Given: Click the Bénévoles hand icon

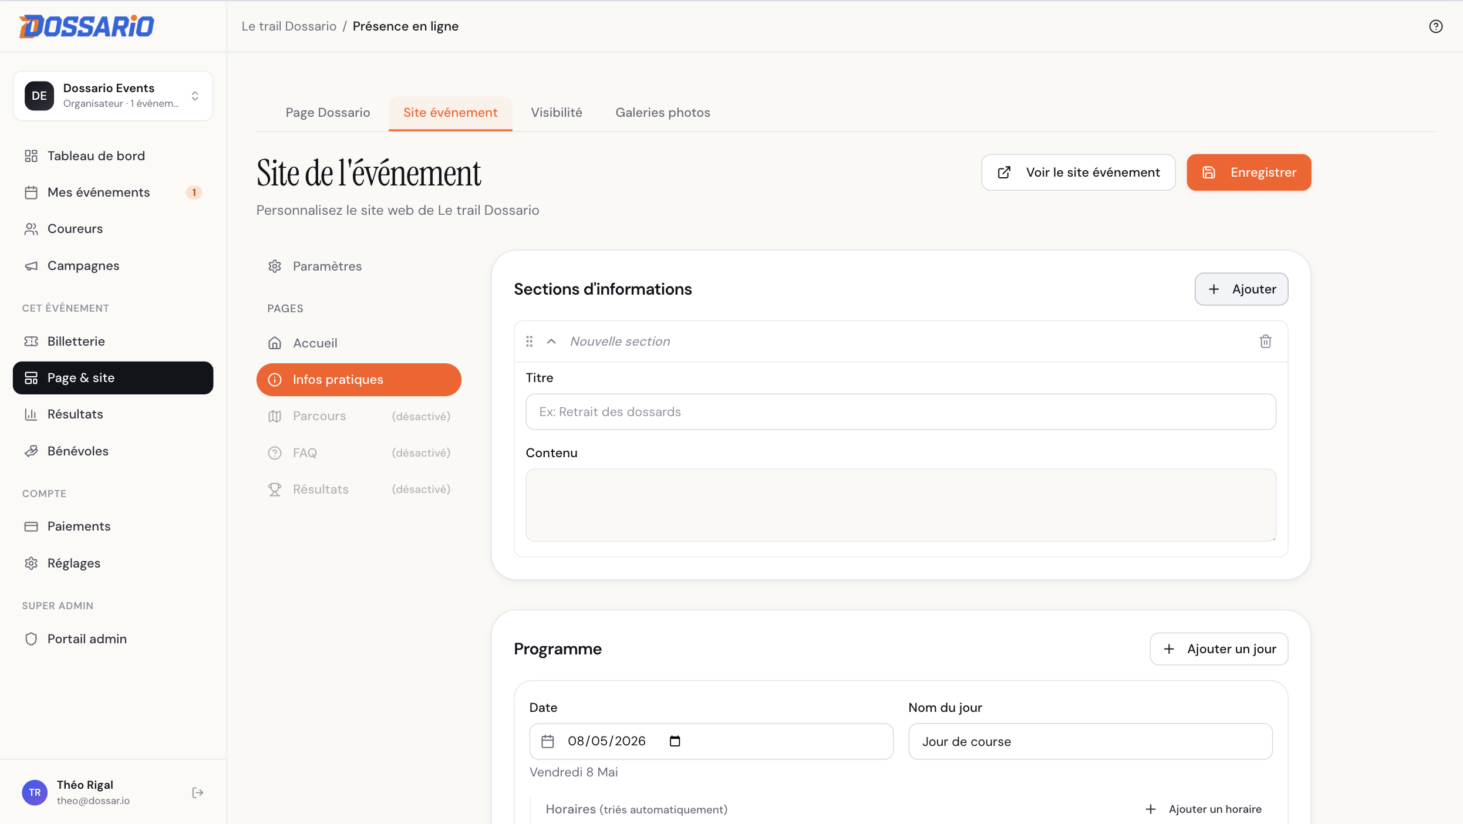Looking at the screenshot, I should click(31, 451).
